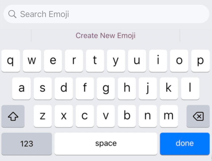This screenshot has height=161, width=212.
Task: Tap the letter z key
Action: tap(43, 116)
